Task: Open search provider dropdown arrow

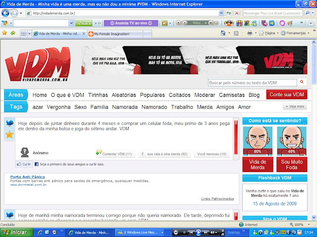Action: coord(313,13)
